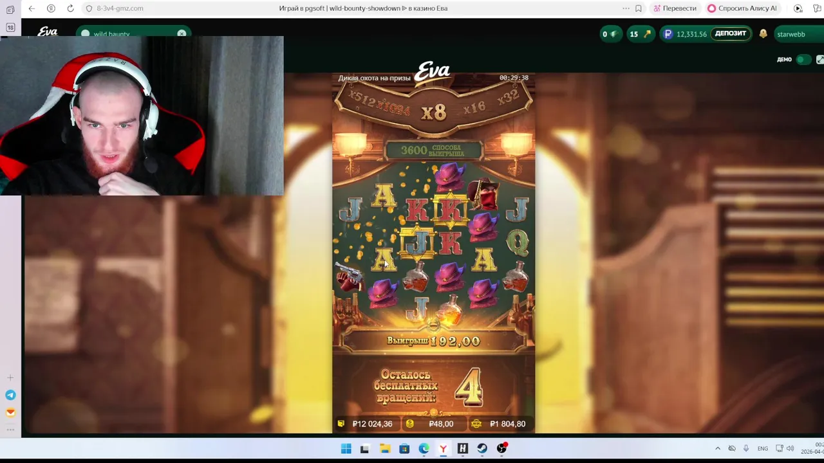The width and height of the screenshot is (824, 463).
Task: Open Спросить Алису AI assistant
Action: (x=742, y=8)
